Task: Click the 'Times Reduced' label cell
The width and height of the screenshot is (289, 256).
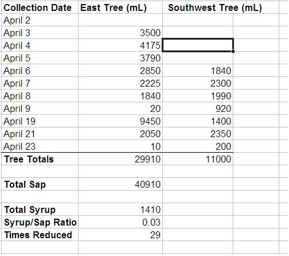Action: point(40,235)
